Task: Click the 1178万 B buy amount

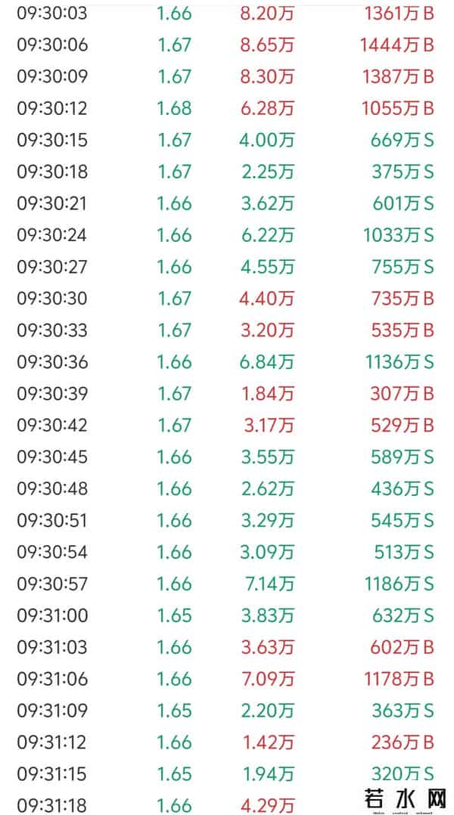Action: tap(397, 679)
